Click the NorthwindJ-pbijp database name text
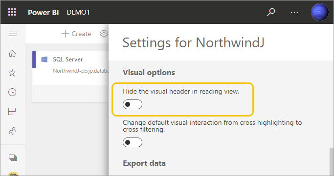 [81, 71]
